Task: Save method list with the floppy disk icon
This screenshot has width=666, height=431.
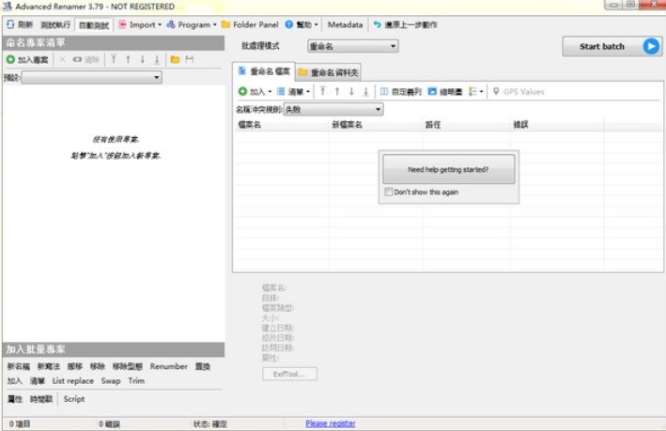Action: click(190, 59)
